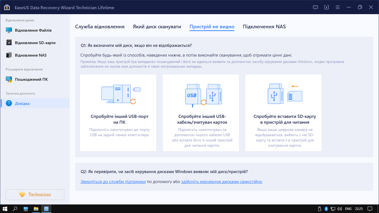379x213 pixels.
Task: Click the EaseUS app logo icon
Action: (7, 7)
